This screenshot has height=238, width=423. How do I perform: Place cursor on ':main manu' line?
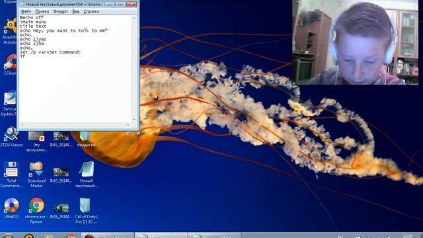(x=33, y=22)
